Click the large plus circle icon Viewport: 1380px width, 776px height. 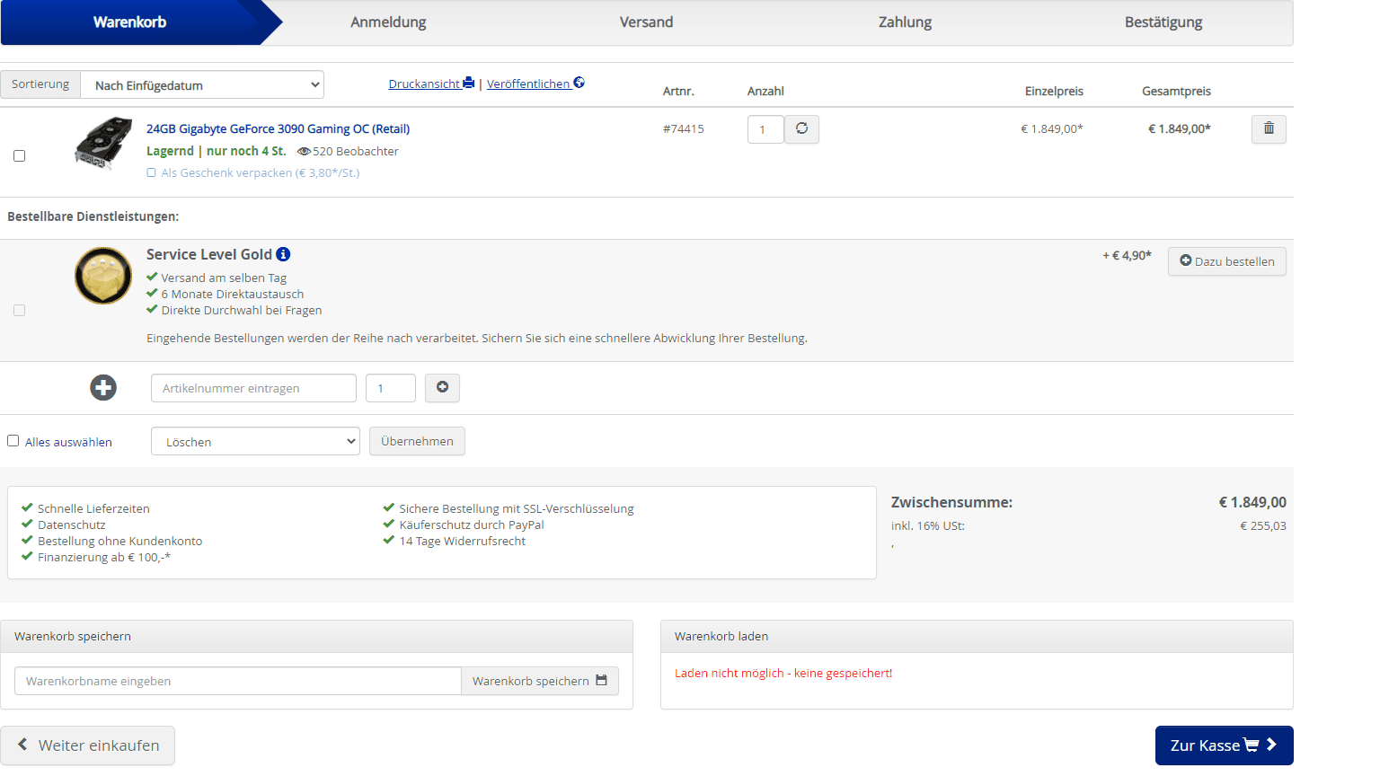[x=103, y=387]
